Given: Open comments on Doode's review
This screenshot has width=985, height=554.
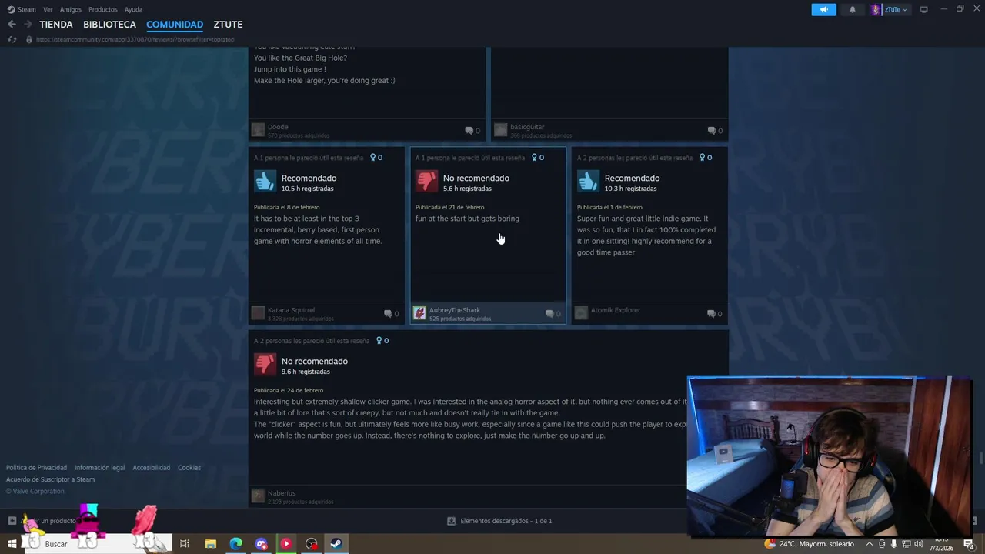Looking at the screenshot, I should tap(472, 131).
